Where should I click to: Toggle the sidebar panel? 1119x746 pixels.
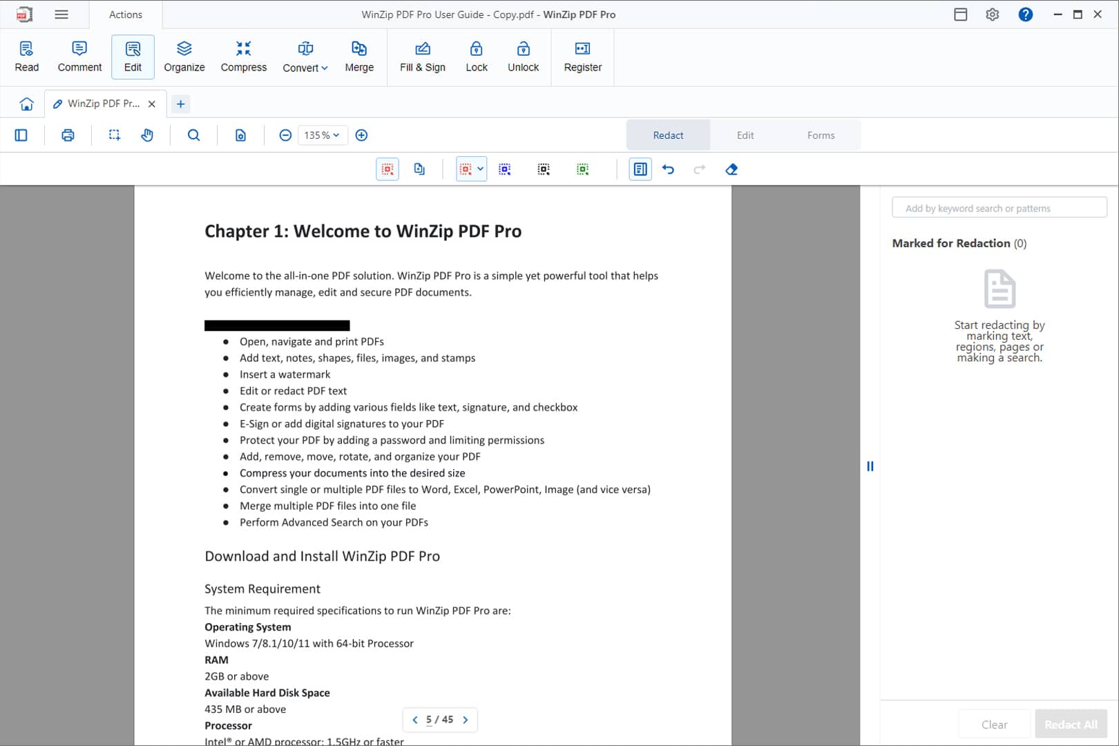(21, 135)
